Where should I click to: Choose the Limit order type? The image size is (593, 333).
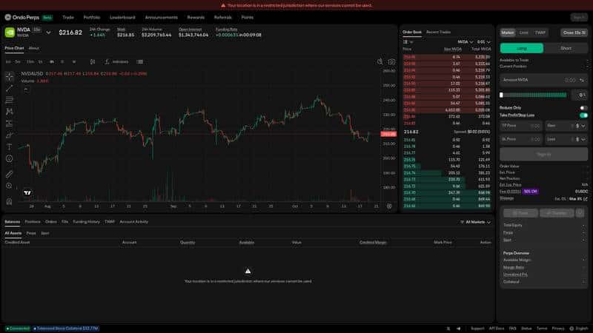[x=523, y=33]
